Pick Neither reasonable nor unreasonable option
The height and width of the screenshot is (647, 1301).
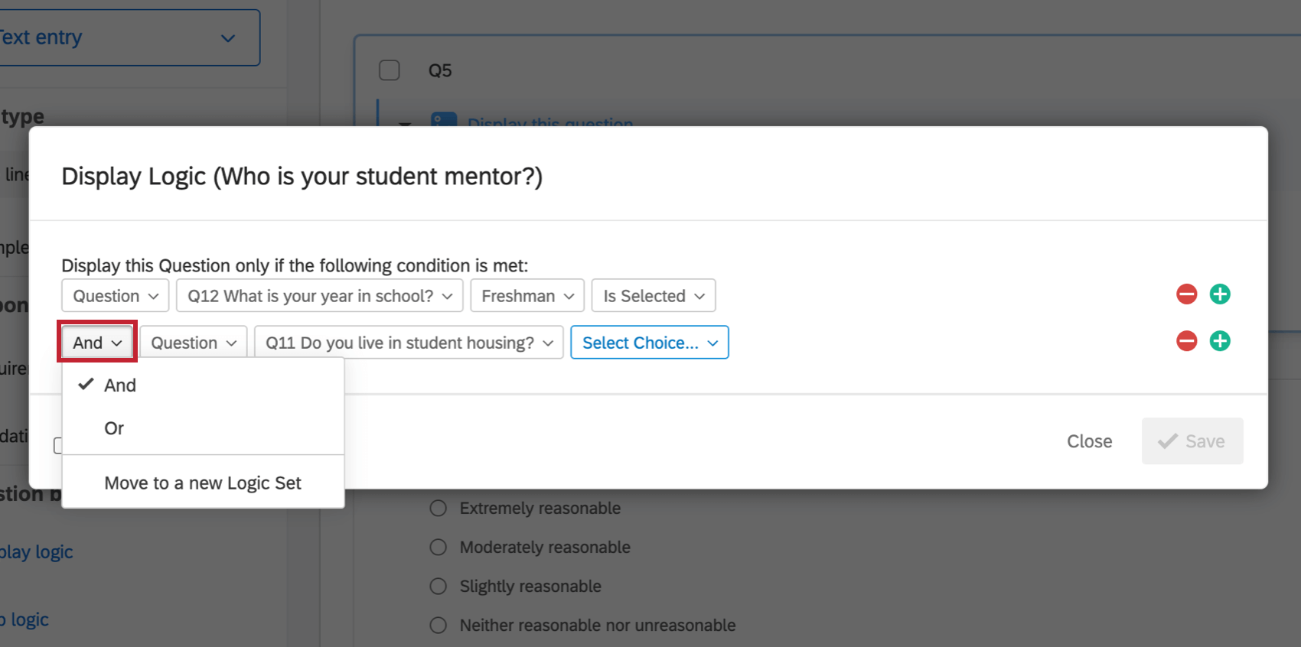[x=439, y=626]
